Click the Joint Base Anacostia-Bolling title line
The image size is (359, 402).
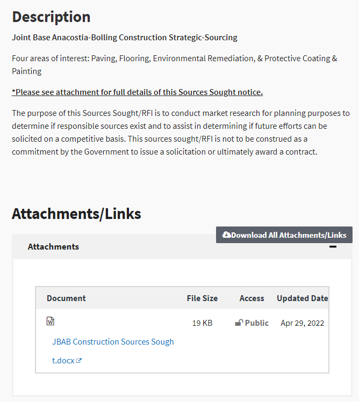pos(125,38)
